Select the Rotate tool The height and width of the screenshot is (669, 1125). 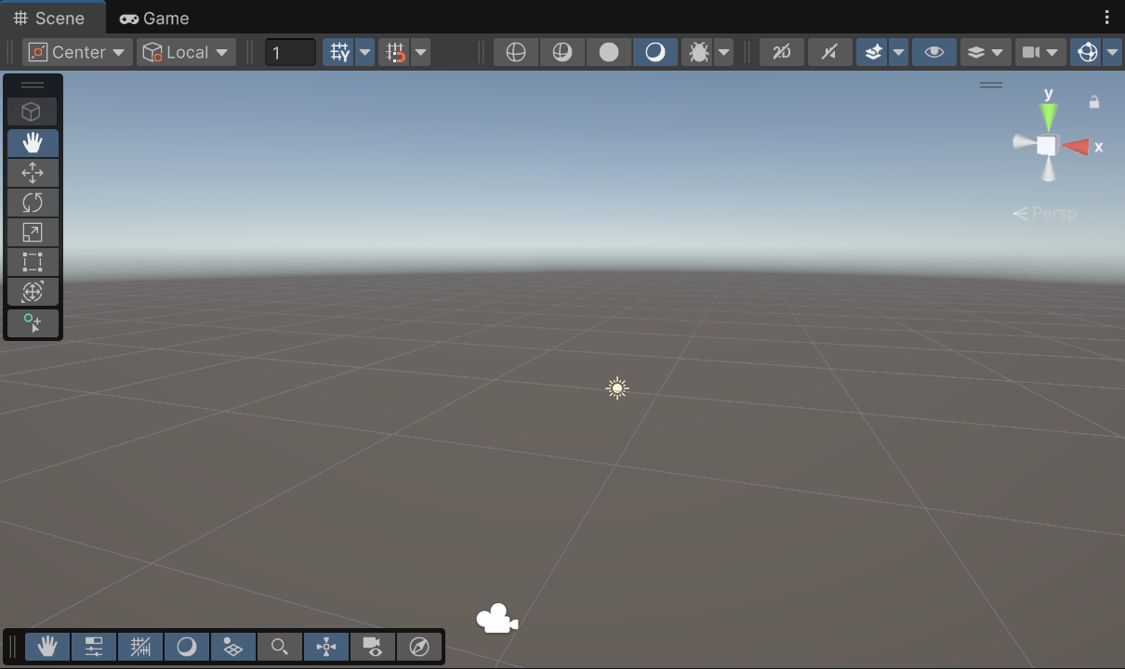(x=33, y=202)
